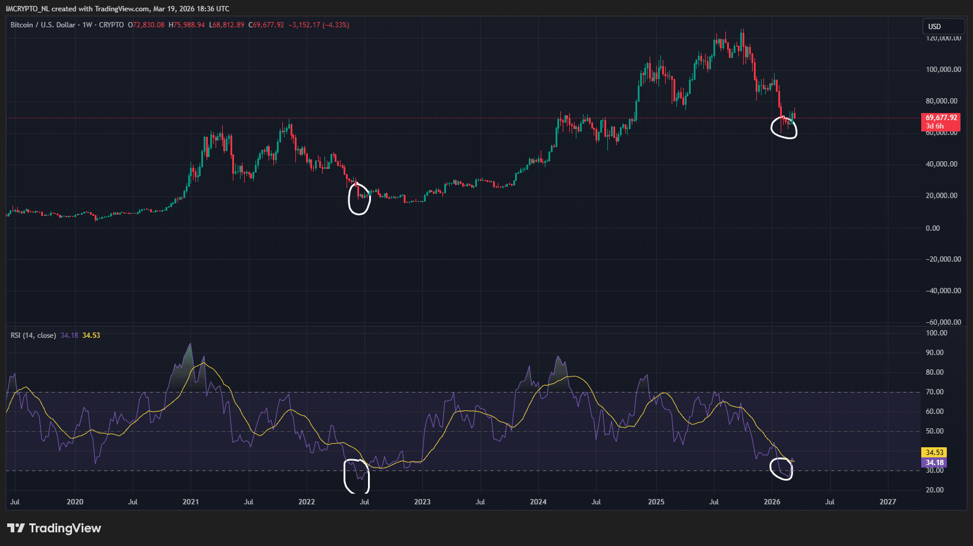Screen dimensions: 973x546
Task: Click the yellow RSI MA value 34.53 in the legend
Action: 91,335
